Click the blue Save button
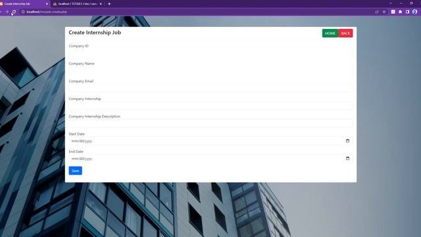 tap(76, 171)
